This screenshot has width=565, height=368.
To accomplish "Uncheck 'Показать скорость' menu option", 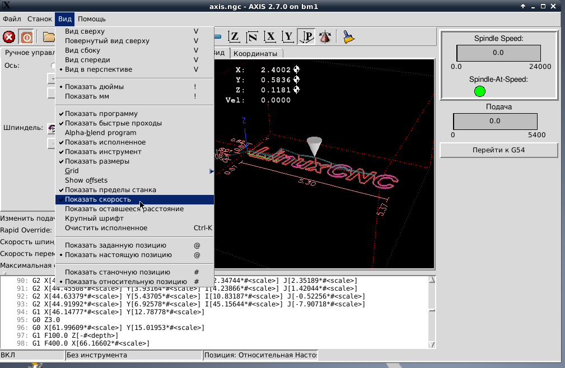I will [98, 199].
